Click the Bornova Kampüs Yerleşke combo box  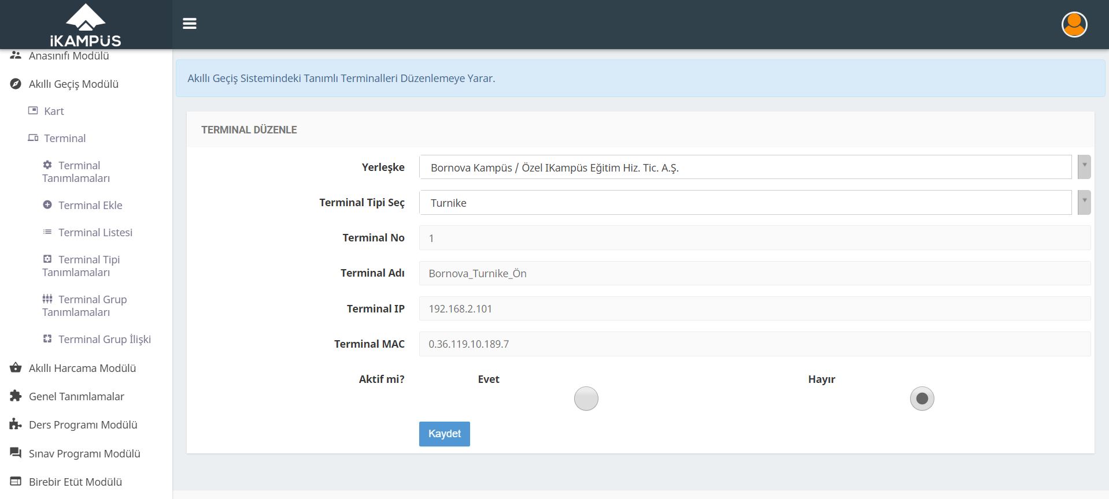tap(745, 167)
